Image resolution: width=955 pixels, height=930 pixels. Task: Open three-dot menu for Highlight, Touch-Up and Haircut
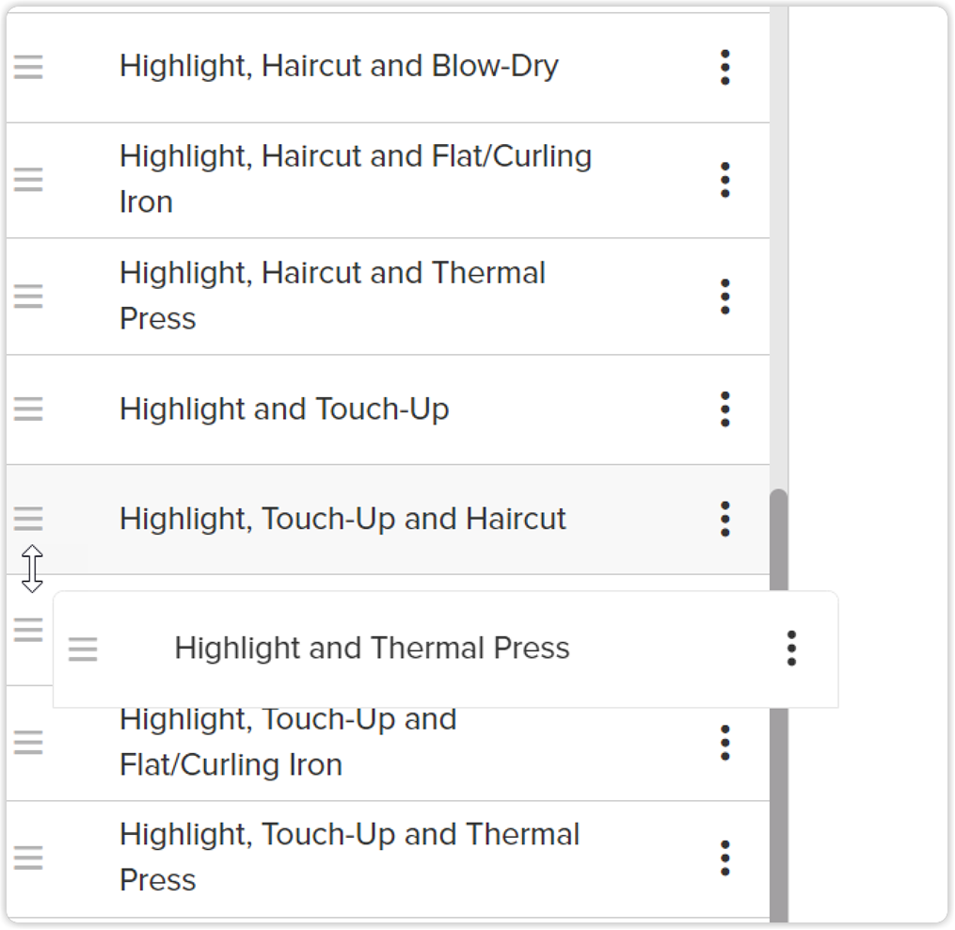(x=724, y=520)
